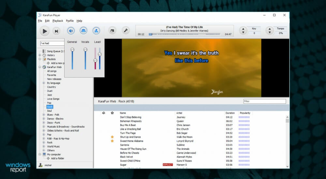Screen dimensions: 326x179
Task: Select the Love Songs category
Action: pos(53,99)
